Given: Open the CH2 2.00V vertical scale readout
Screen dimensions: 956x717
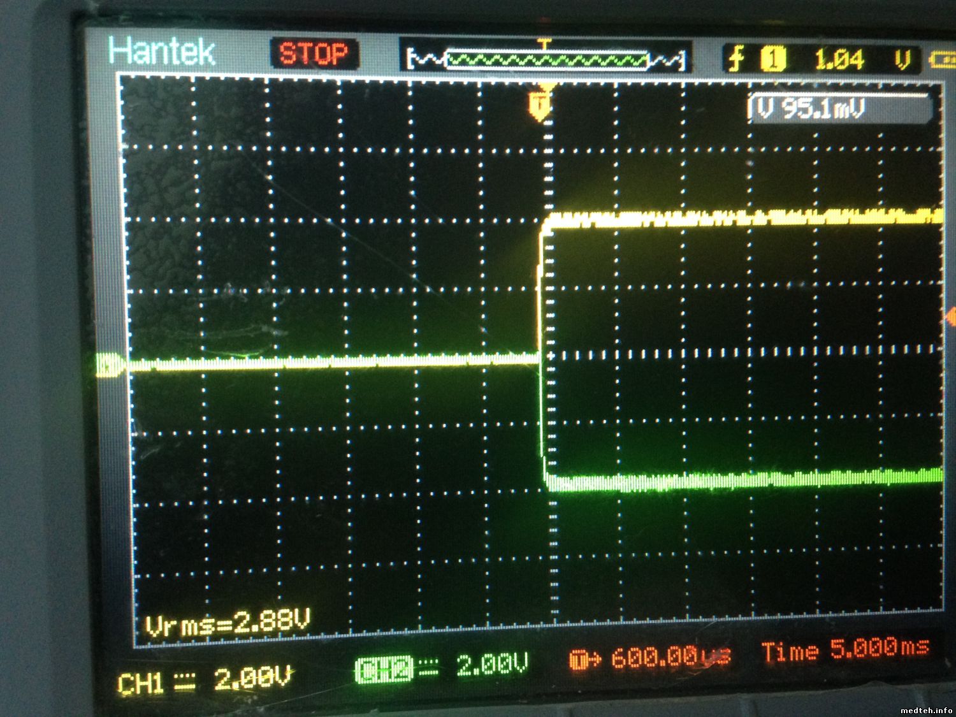Looking at the screenshot, I should coord(492,666).
